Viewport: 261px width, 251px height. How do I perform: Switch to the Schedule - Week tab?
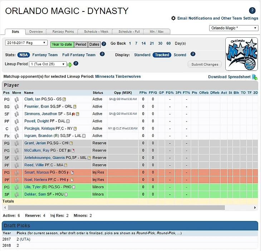(96, 32)
